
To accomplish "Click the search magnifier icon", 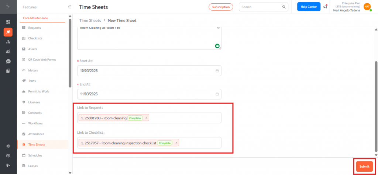I will click(x=284, y=7).
